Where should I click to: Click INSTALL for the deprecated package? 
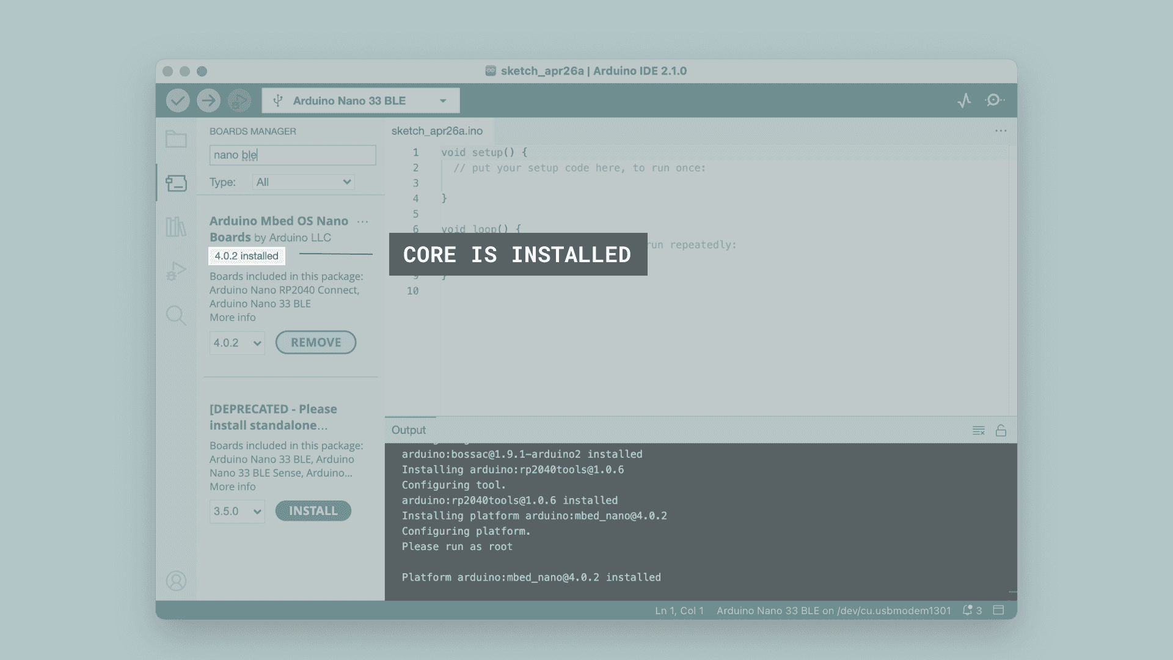313,511
